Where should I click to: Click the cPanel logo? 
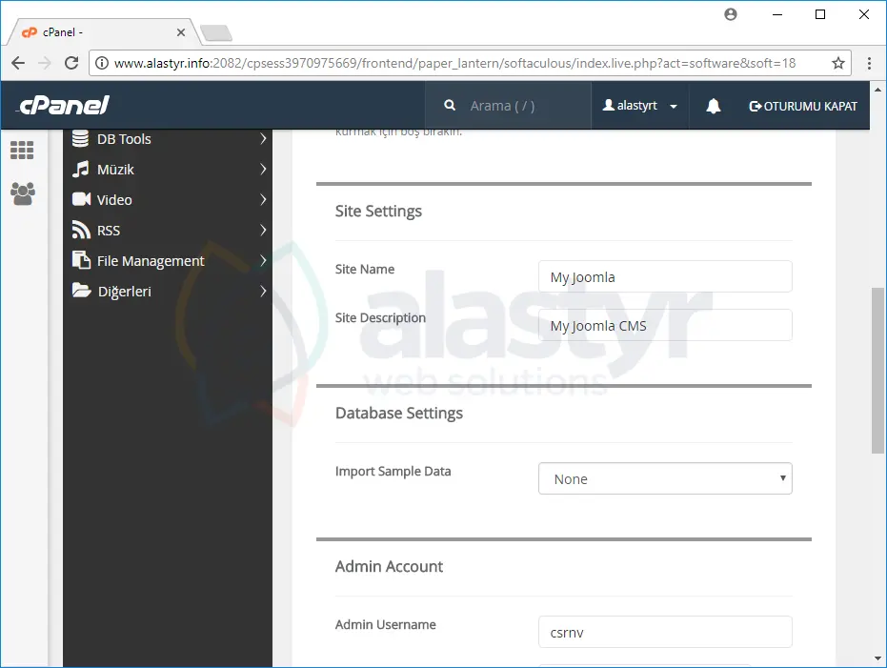click(x=63, y=105)
